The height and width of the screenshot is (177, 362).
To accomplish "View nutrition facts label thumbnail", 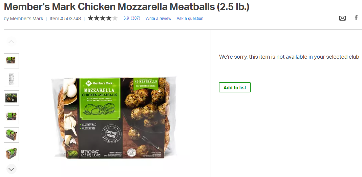I will [x=11, y=79].
